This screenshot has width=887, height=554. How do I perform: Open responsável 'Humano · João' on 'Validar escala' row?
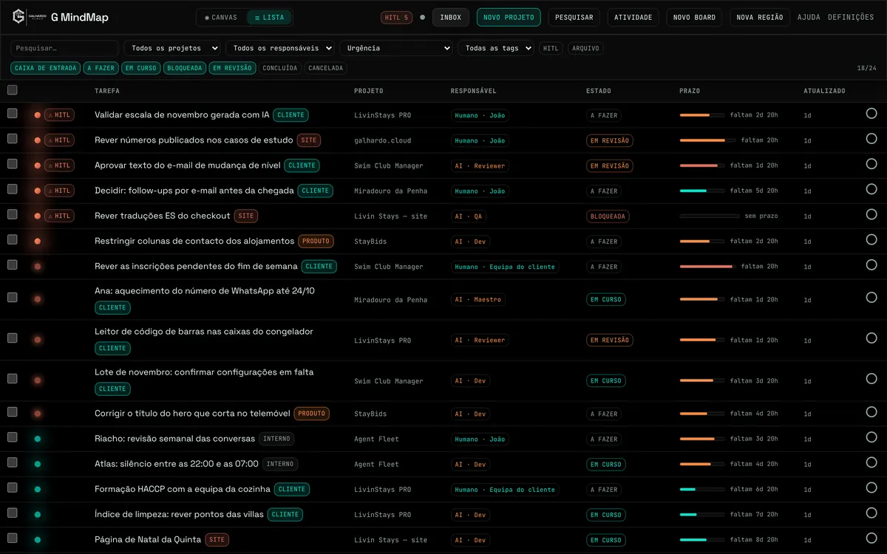tap(480, 115)
